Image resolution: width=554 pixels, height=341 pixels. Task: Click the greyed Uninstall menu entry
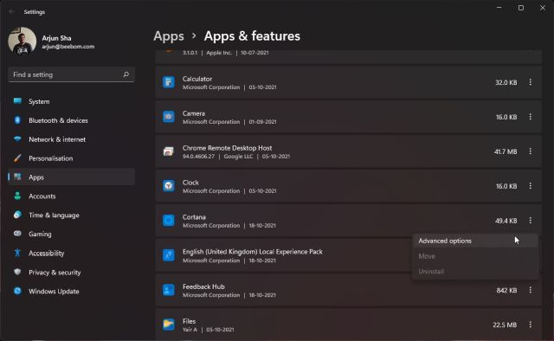[475, 272]
